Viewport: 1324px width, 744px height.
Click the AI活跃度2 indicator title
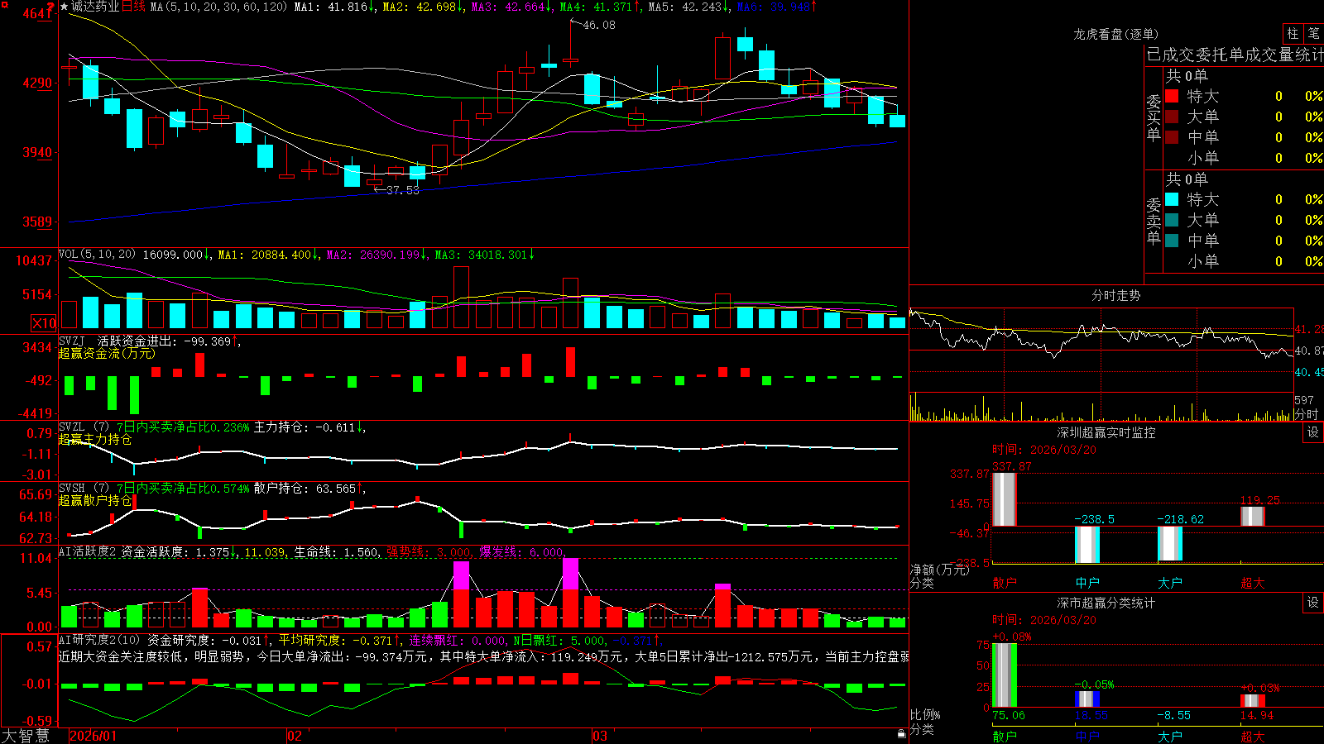[88, 552]
